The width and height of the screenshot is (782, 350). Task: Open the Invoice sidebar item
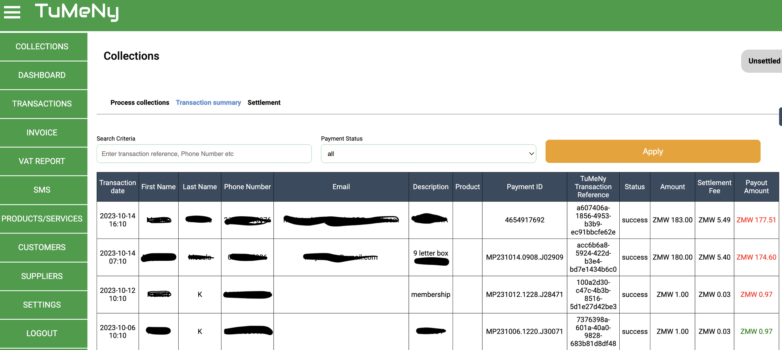pyautogui.click(x=42, y=133)
